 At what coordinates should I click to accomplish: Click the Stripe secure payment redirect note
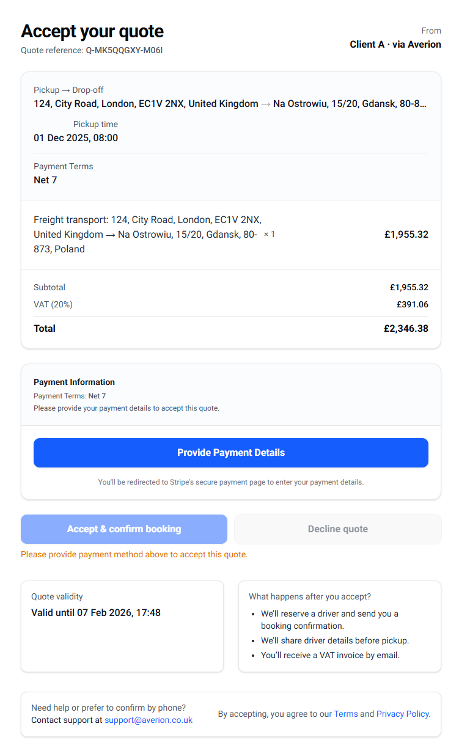(230, 482)
